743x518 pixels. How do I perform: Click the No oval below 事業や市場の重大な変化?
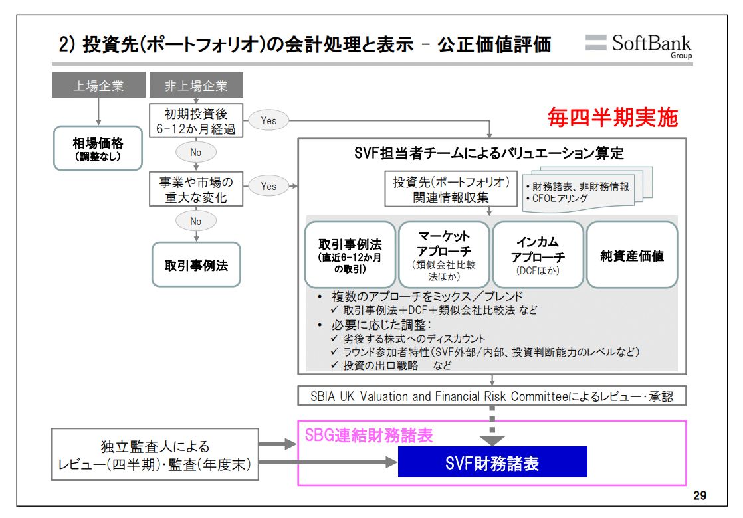(195, 221)
